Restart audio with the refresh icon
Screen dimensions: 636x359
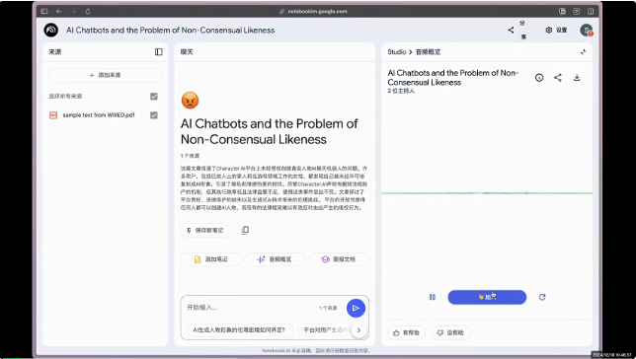click(x=542, y=297)
